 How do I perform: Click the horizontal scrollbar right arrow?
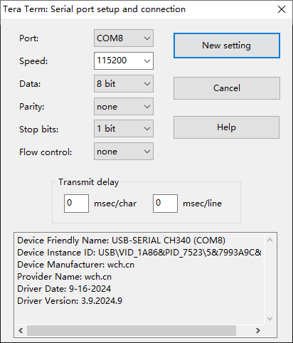258,330
